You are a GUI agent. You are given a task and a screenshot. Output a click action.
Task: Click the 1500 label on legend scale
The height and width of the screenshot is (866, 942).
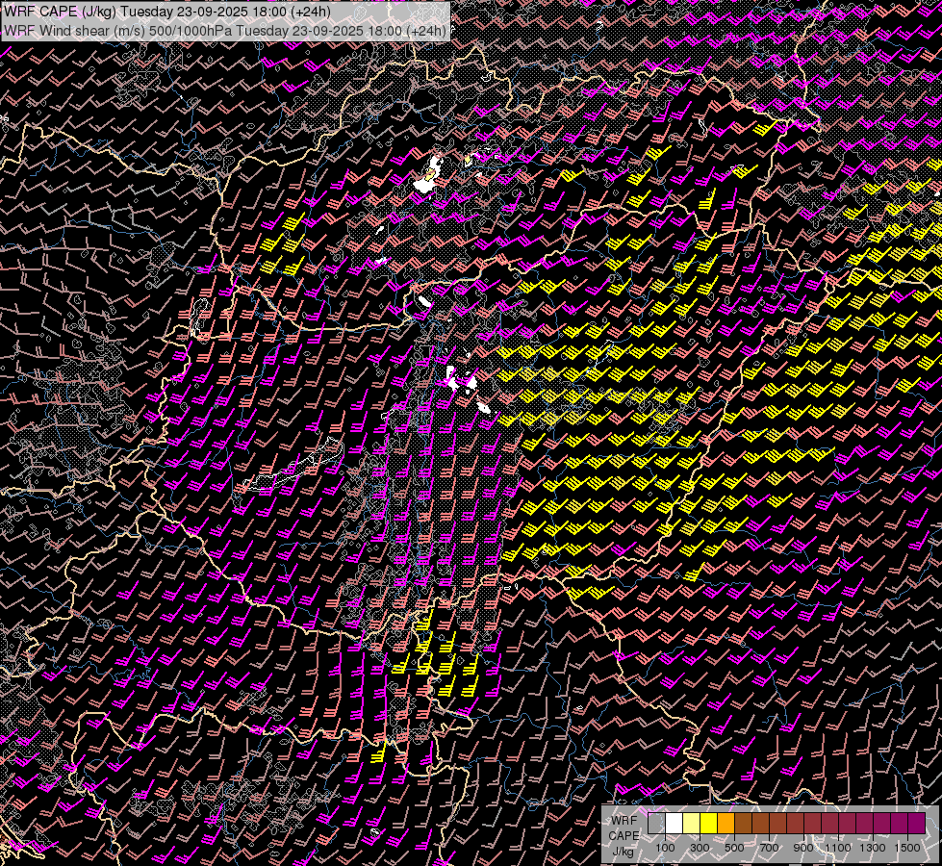(907, 848)
